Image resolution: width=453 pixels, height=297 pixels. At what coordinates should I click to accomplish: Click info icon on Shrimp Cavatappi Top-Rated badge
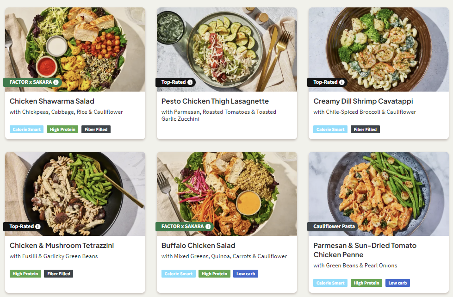[341, 82]
